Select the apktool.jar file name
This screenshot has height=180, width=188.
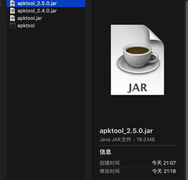(x=30, y=18)
